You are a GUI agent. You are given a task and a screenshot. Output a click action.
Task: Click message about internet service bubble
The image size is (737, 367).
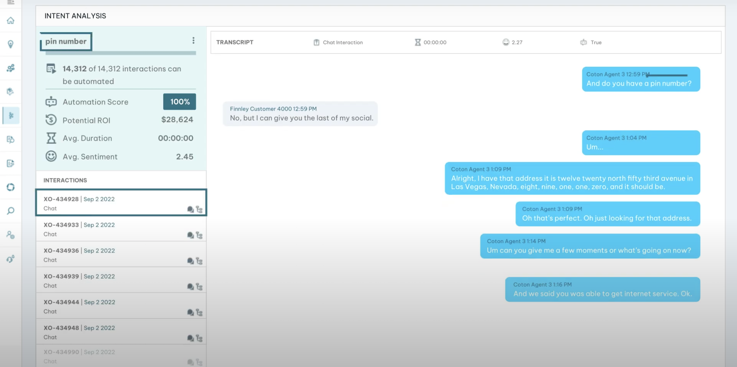click(603, 289)
